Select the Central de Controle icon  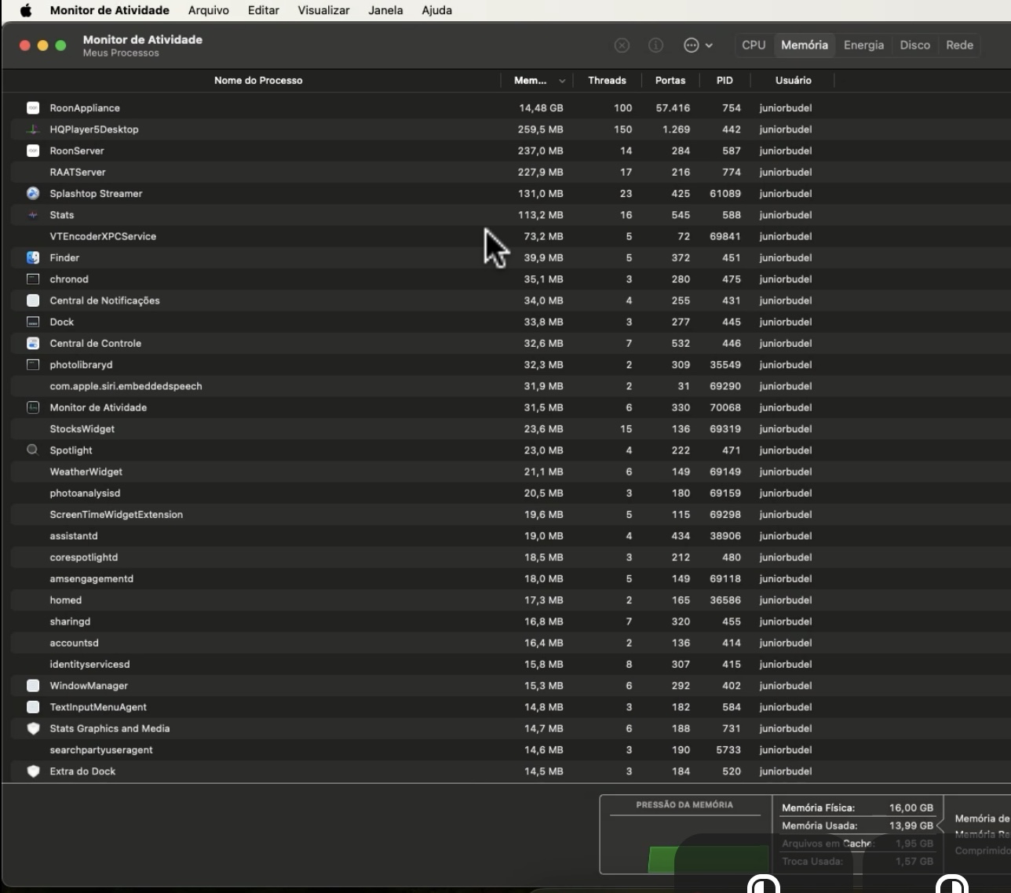coord(33,343)
